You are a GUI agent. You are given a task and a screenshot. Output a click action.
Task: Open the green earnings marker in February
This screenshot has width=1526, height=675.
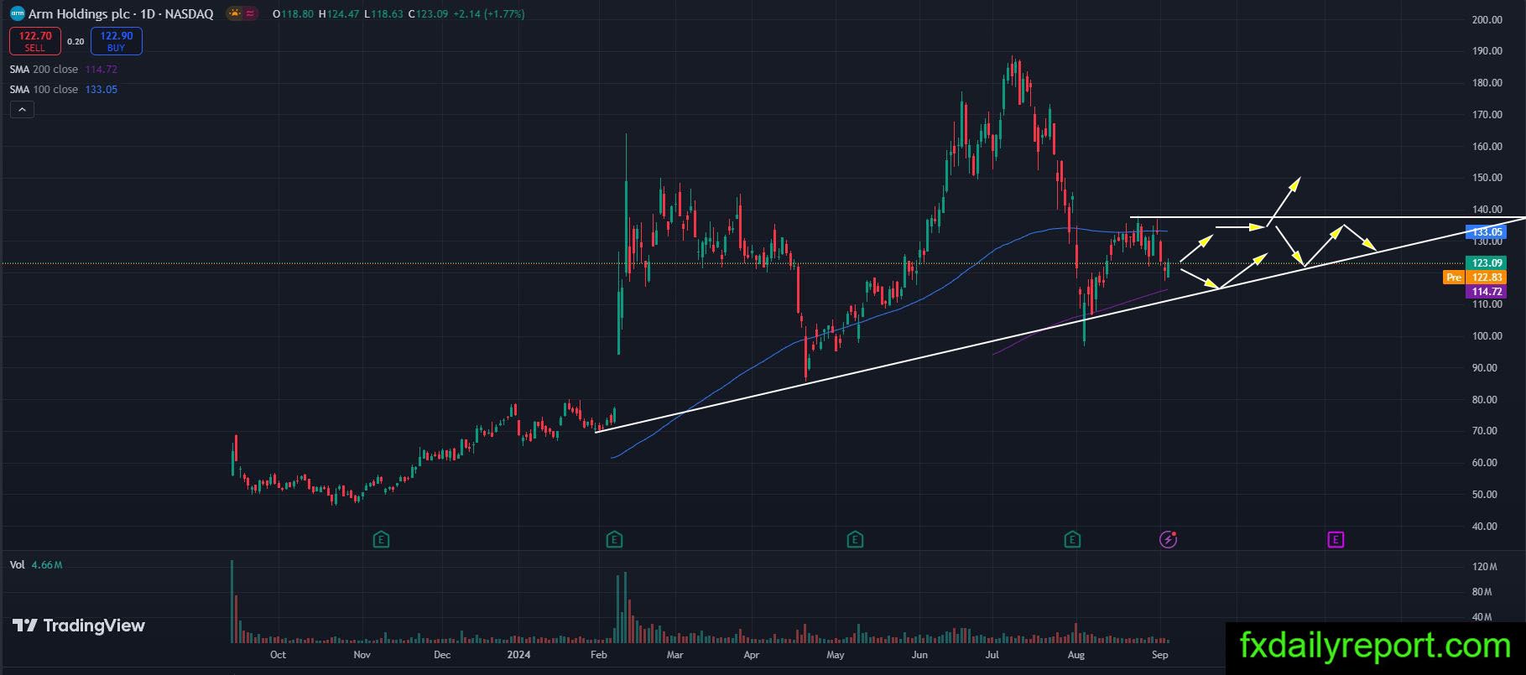[615, 539]
